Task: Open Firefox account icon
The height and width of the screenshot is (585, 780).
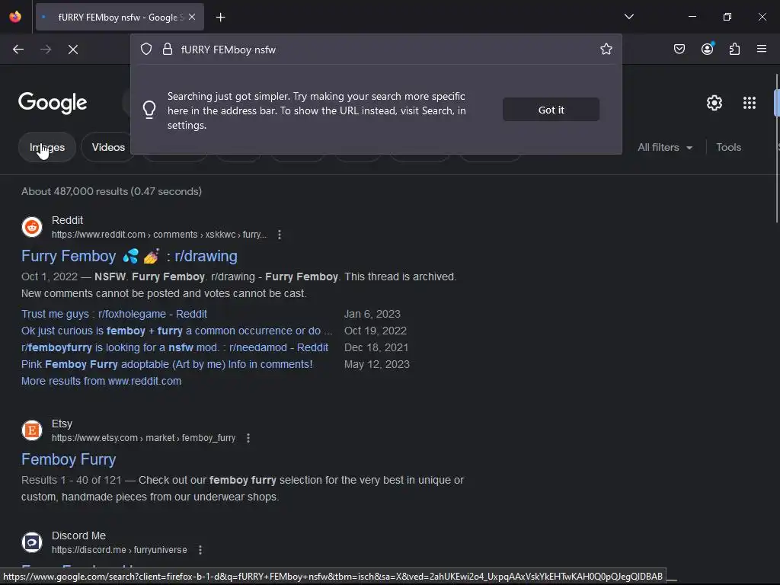Action: pyautogui.click(x=707, y=49)
